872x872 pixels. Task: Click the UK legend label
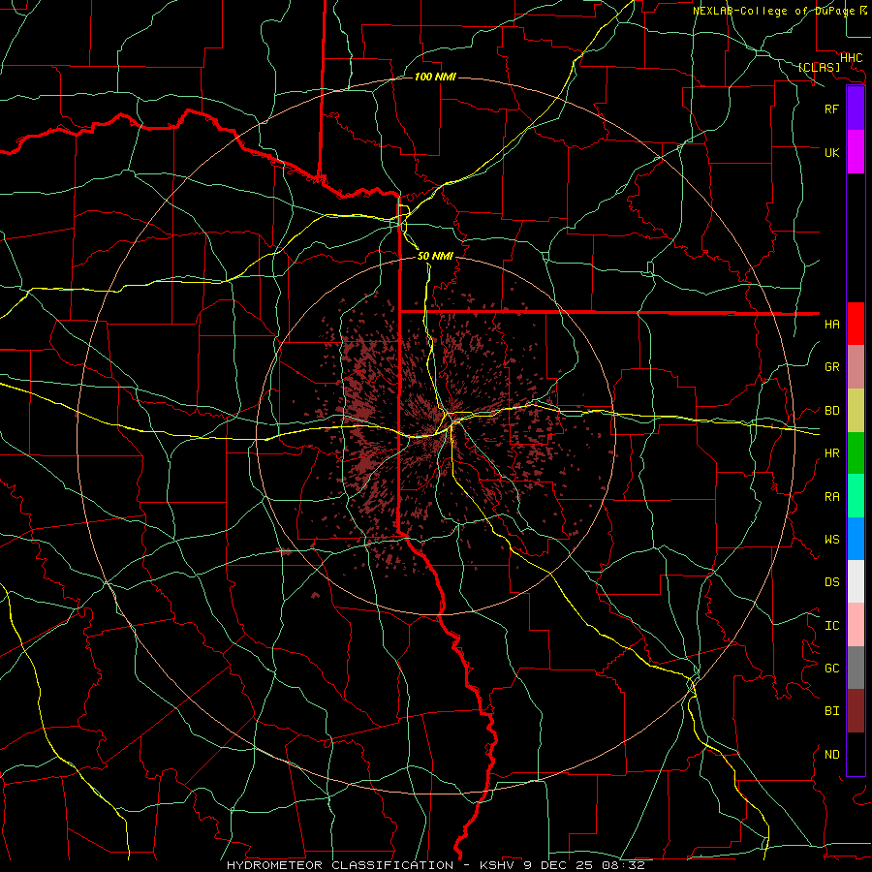click(831, 152)
